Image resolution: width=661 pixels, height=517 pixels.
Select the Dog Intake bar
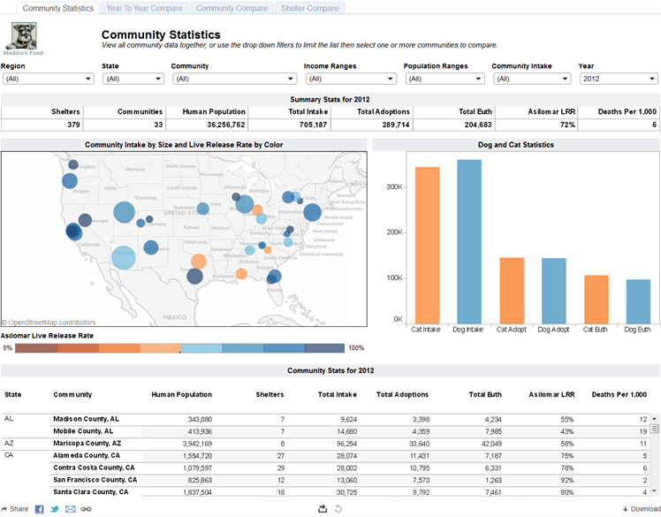(469, 241)
